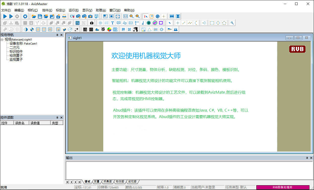Click the RVB图像处理库 status bar label

coord(283,187)
